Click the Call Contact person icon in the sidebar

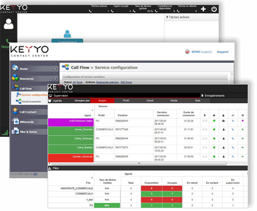15,111
